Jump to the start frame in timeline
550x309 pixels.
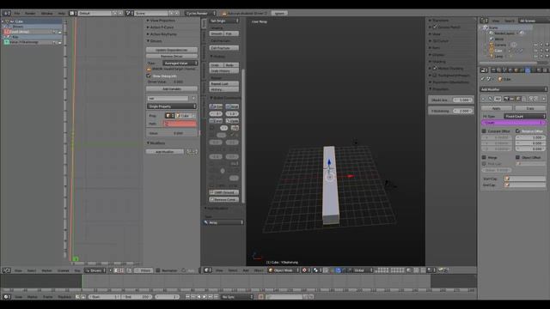(x=188, y=297)
